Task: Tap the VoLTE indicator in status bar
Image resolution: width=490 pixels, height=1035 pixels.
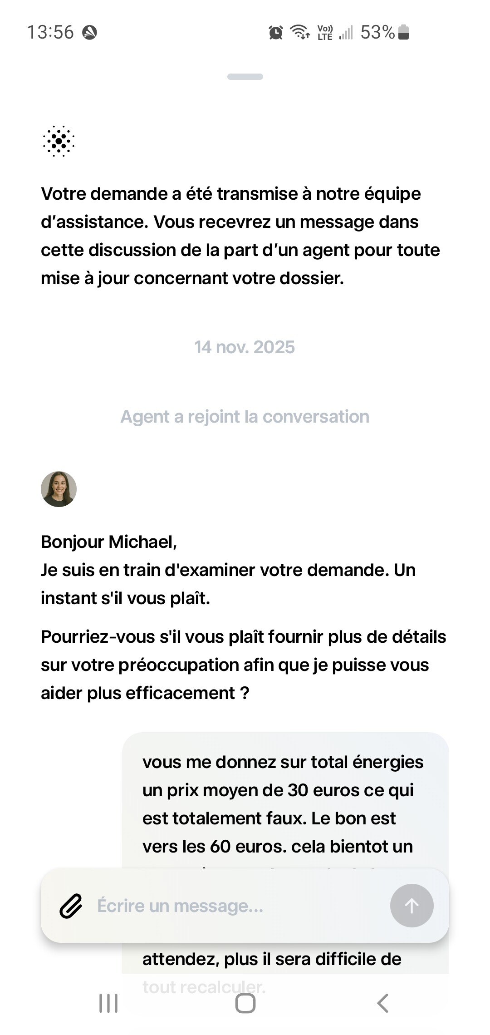Action: tap(325, 33)
